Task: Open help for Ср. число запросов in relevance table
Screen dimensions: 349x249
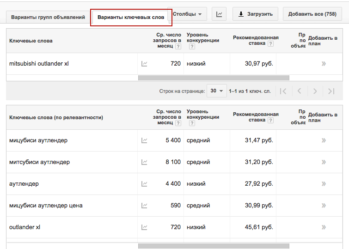Action: 178,123
